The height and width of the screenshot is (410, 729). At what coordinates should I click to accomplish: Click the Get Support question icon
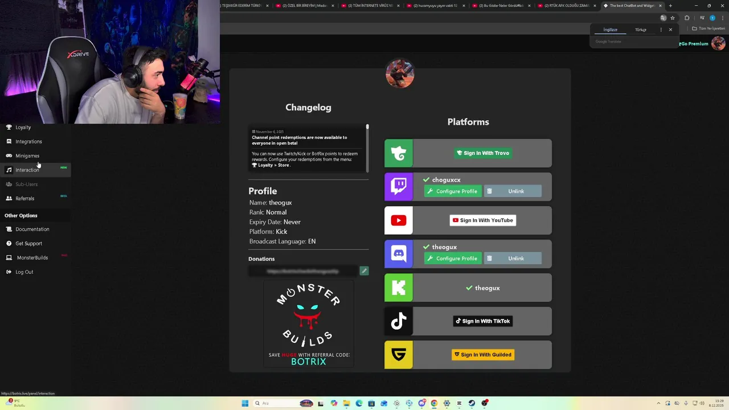tap(9, 243)
